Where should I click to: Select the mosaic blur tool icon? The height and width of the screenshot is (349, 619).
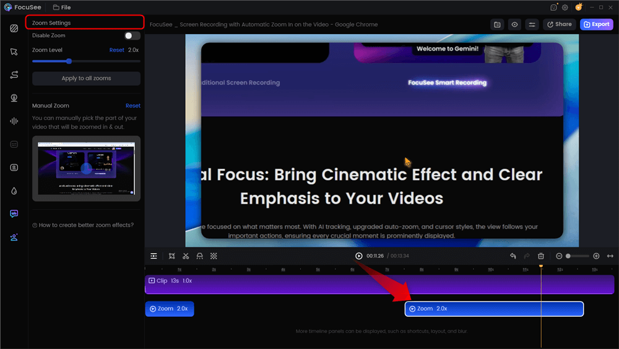click(214, 256)
